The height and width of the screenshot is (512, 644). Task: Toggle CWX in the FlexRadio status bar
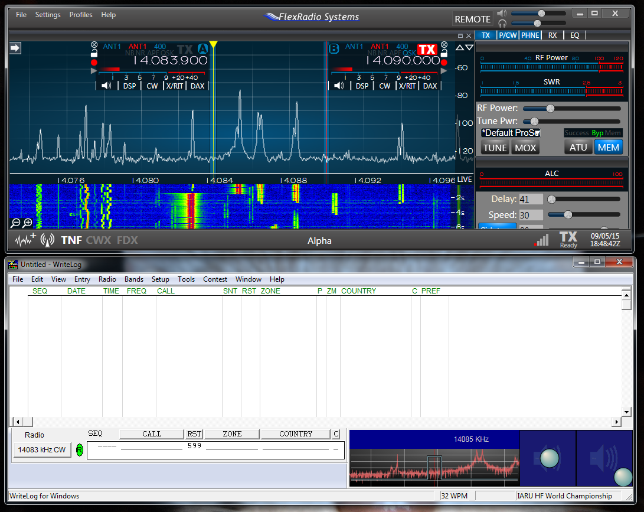coord(99,240)
